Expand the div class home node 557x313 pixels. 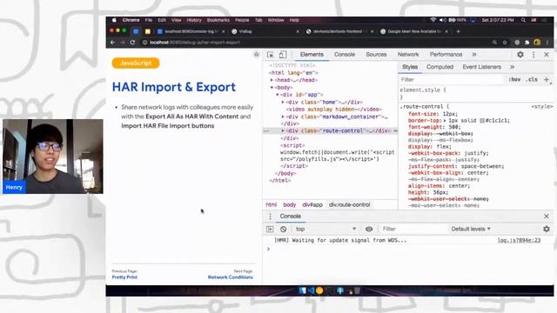pyautogui.click(x=283, y=103)
